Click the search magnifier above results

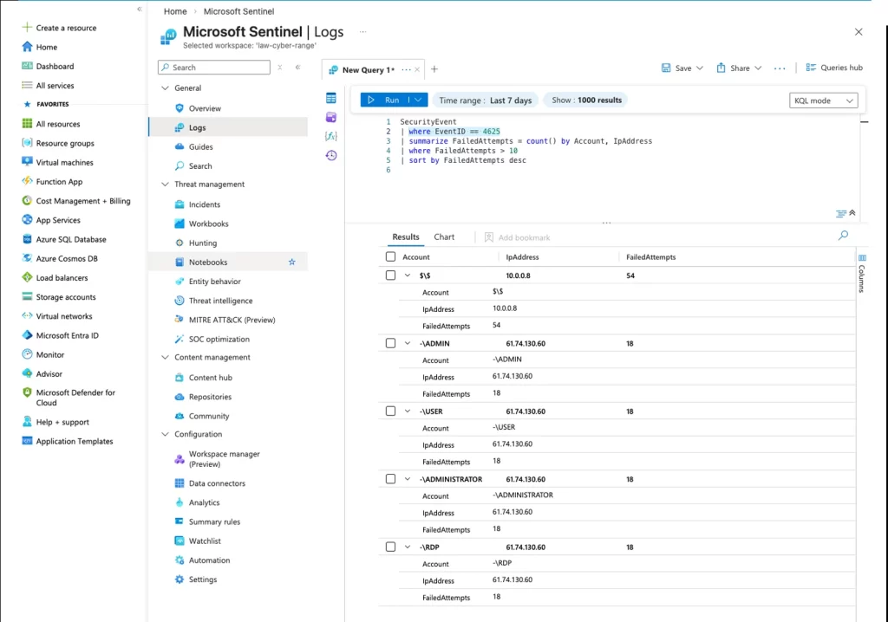(842, 235)
